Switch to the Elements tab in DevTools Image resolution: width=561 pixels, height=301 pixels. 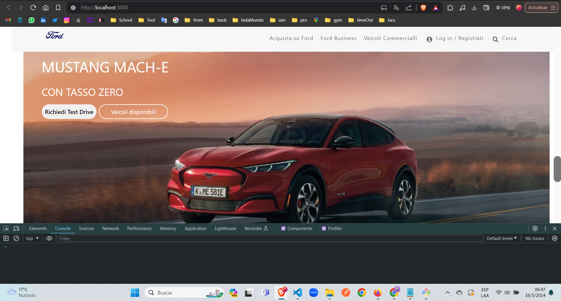(x=38, y=229)
